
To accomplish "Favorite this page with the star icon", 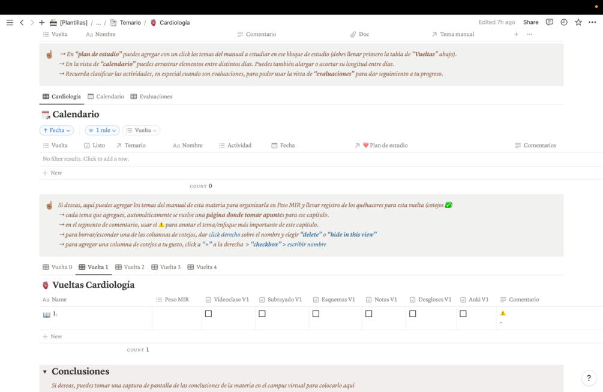I will click(578, 22).
